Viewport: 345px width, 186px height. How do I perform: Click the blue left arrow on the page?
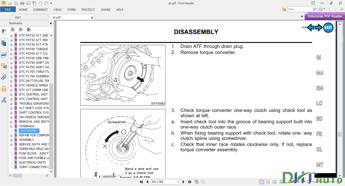[311, 27]
